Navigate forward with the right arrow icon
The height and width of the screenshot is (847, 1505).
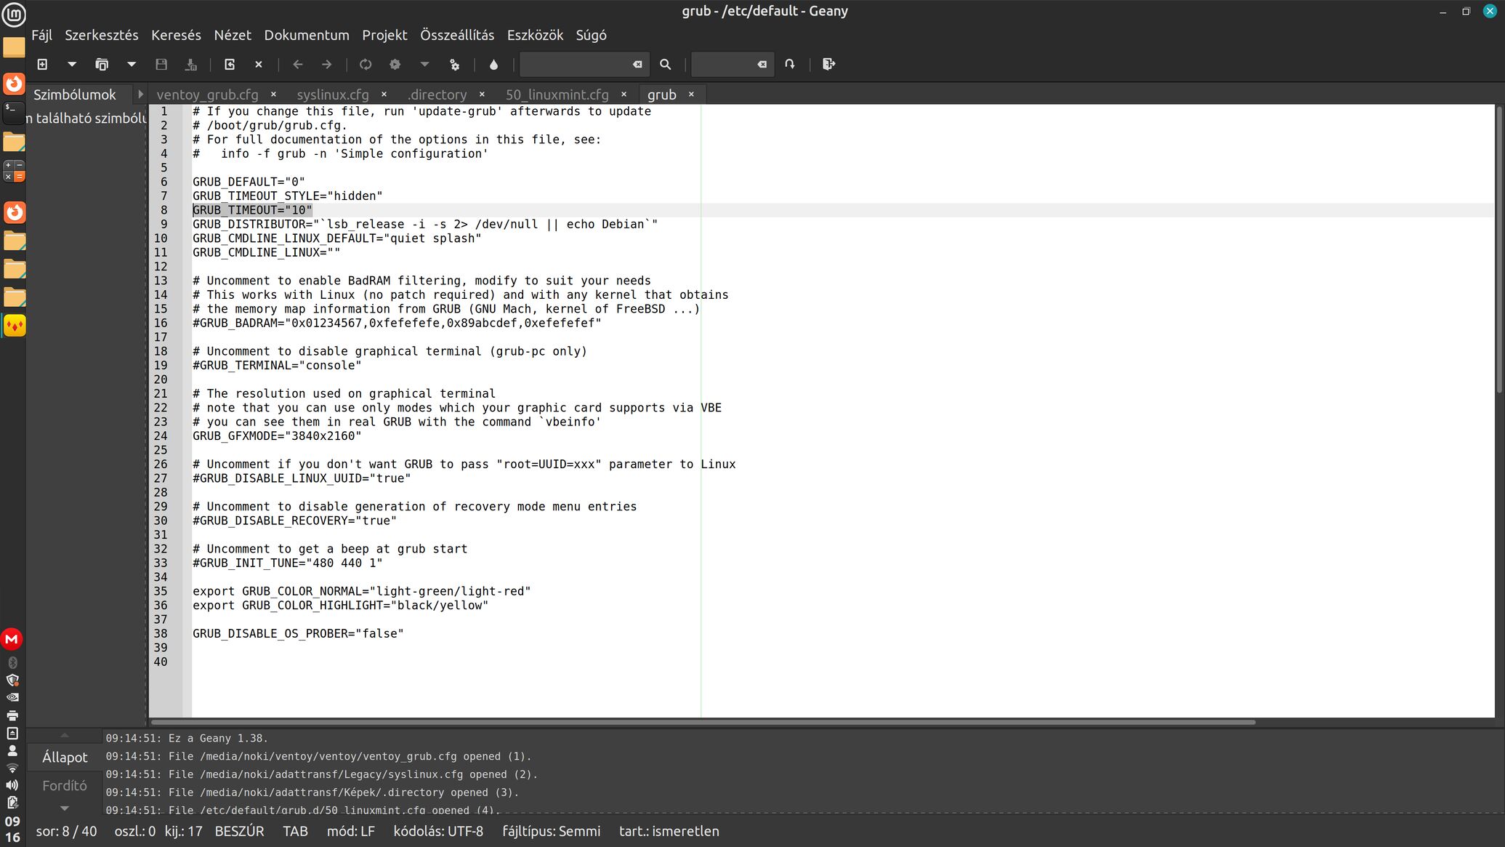327,65
